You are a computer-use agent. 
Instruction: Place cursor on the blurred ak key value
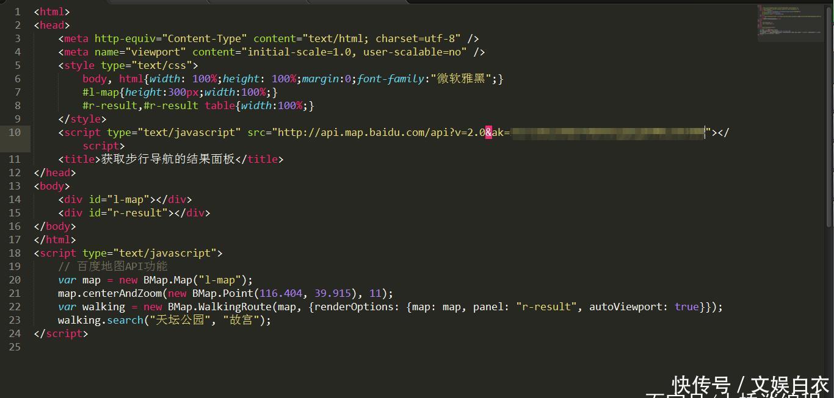pos(607,132)
